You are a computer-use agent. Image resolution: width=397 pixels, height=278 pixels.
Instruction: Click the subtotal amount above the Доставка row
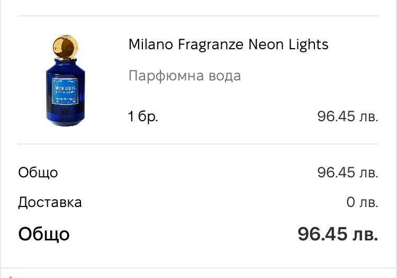click(347, 173)
